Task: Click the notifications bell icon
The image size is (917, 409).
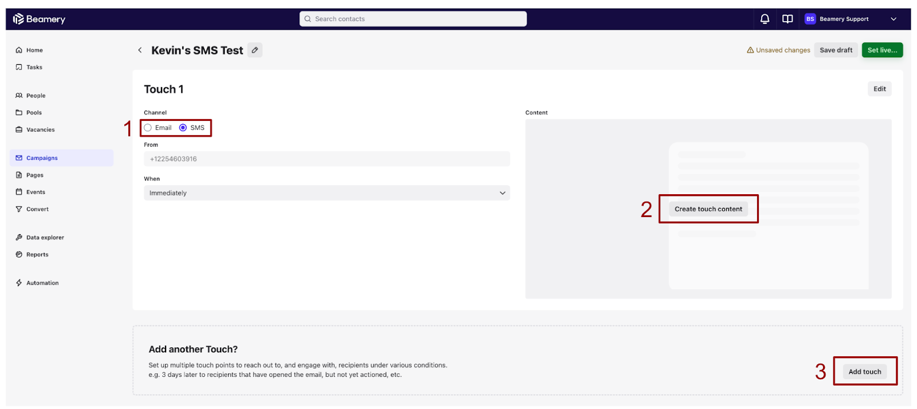Action: tap(765, 19)
